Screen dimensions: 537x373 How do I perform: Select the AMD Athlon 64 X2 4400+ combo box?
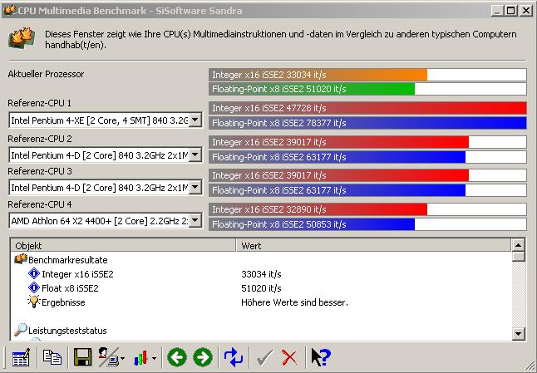(x=106, y=220)
